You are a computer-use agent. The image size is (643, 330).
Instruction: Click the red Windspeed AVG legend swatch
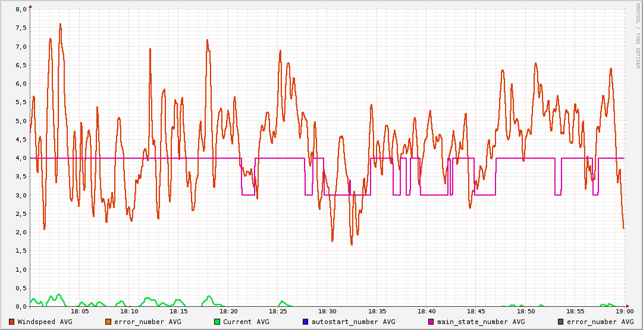coord(12,322)
